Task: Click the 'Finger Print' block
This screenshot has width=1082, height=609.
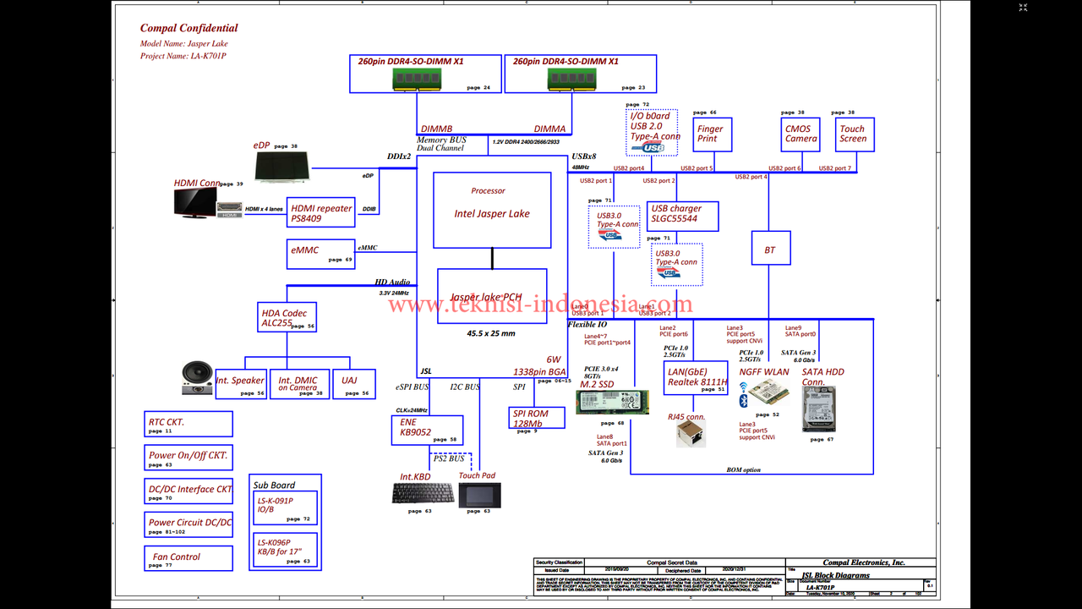Action: (x=713, y=134)
